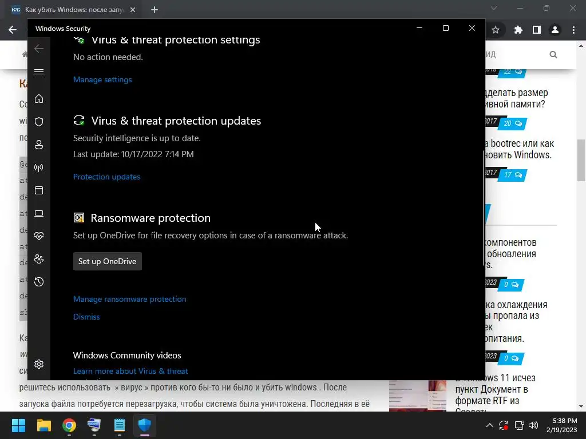This screenshot has width=586, height=439.
Task: Open Windows Security settings gear
Action: click(39, 364)
